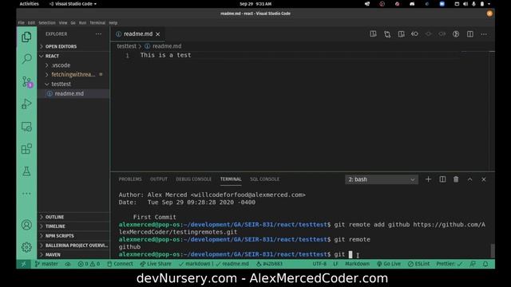Expand the Ballerina Project Overview section
Screen dimensions: 511x287
pos(73,245)
